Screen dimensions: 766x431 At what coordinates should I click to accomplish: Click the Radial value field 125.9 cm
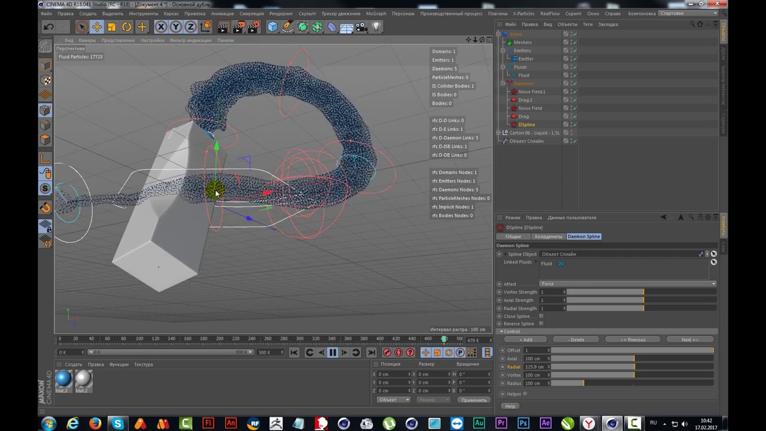point(536,367)
